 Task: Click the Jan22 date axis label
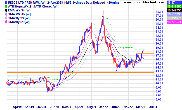103,107
